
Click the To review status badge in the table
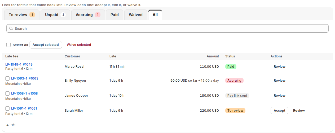[x=235, y=111]
